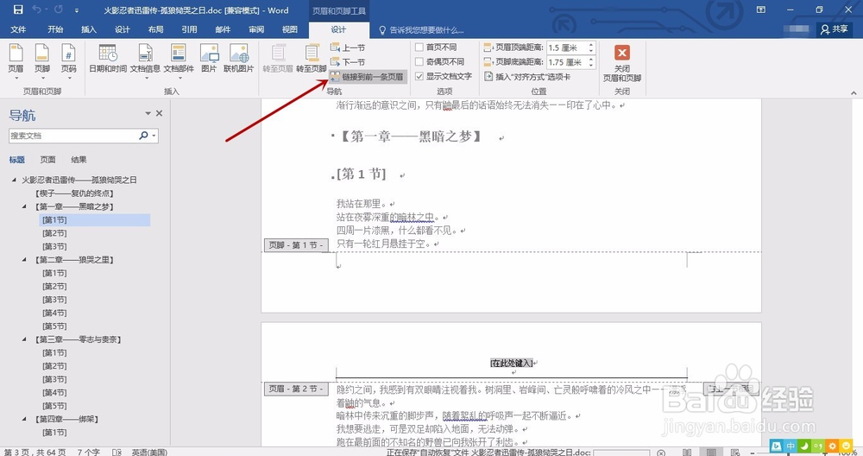863x456 pixels.
Task: Click 转至页脚 (Go to Footer)
Action: pyautogui.click(x=312, y=60)
